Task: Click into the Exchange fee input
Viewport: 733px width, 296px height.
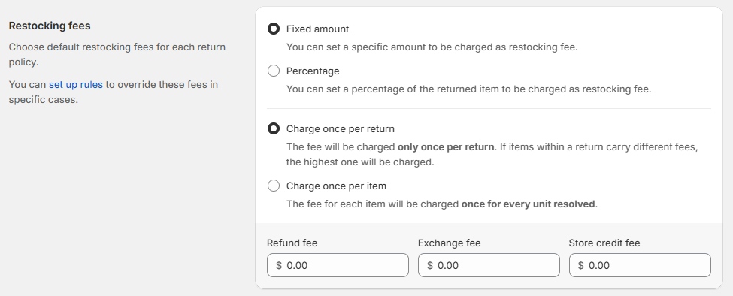Action: (489, 265)
